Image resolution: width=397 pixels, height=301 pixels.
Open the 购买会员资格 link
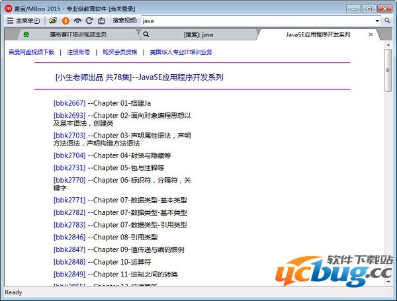tap(120, 52)
